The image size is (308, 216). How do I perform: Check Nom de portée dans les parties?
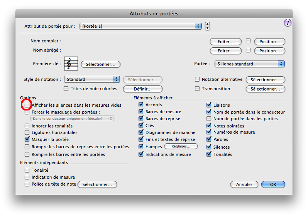point(209,119)
